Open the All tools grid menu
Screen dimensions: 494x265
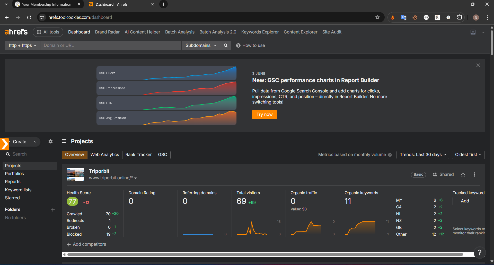coord(48,32)
